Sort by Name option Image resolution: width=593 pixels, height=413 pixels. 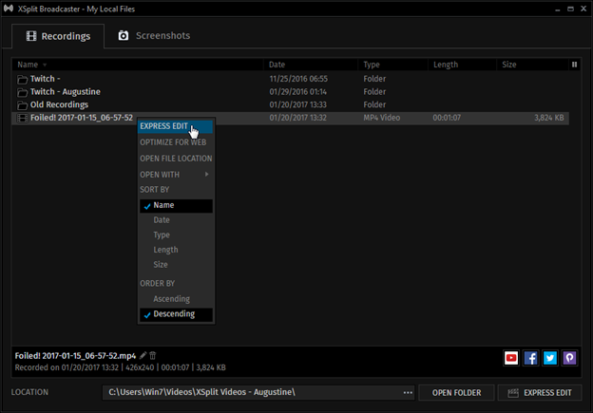pos(176,206)
